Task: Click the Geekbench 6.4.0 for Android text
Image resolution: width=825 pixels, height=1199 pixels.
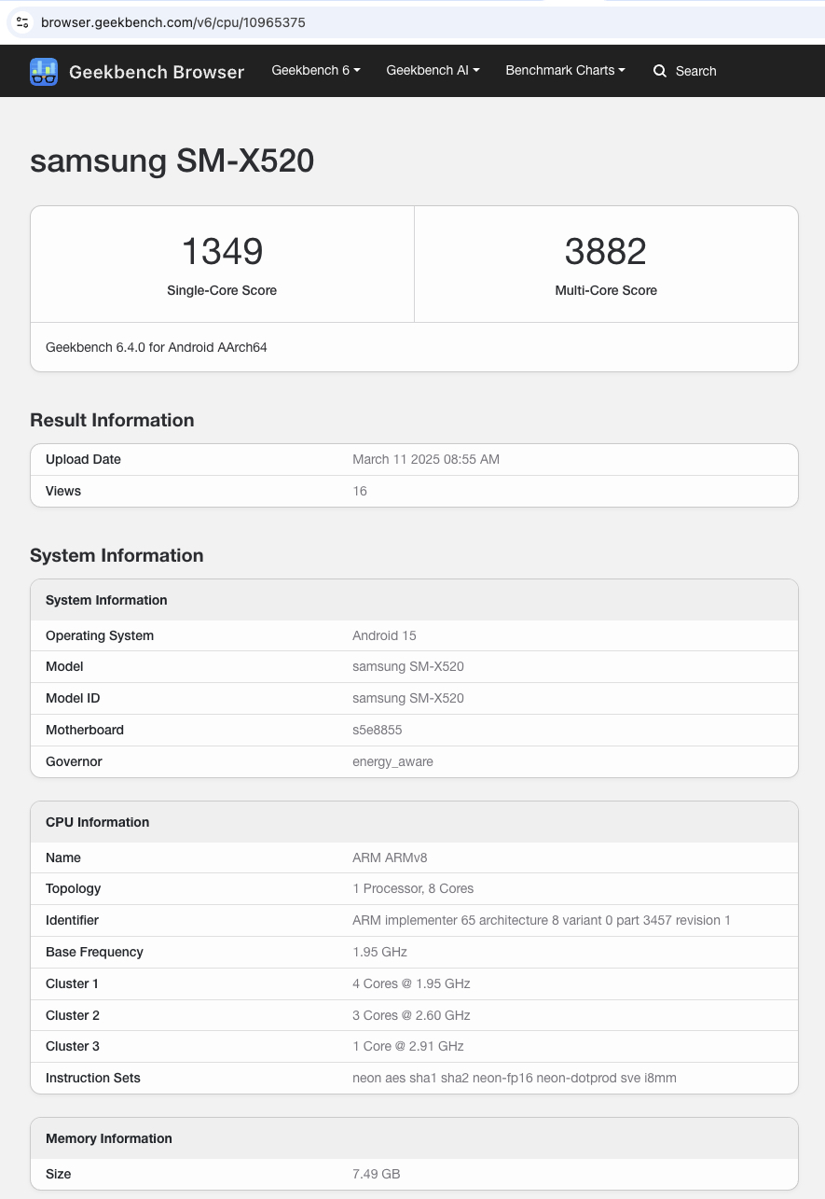Action: 157,347
